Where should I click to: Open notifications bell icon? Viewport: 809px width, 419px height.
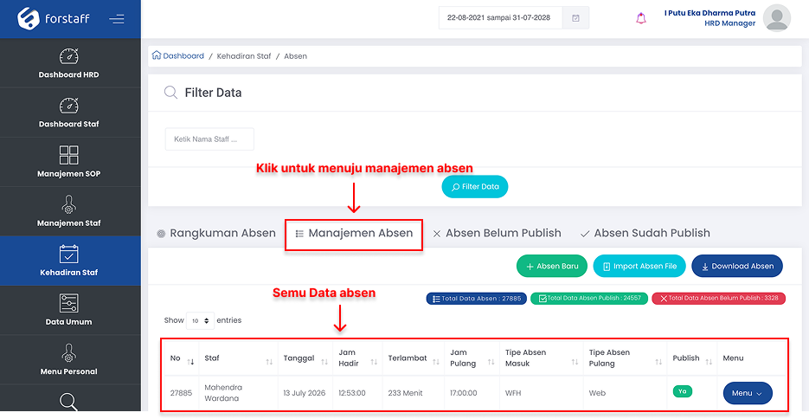tap(641, 18)
